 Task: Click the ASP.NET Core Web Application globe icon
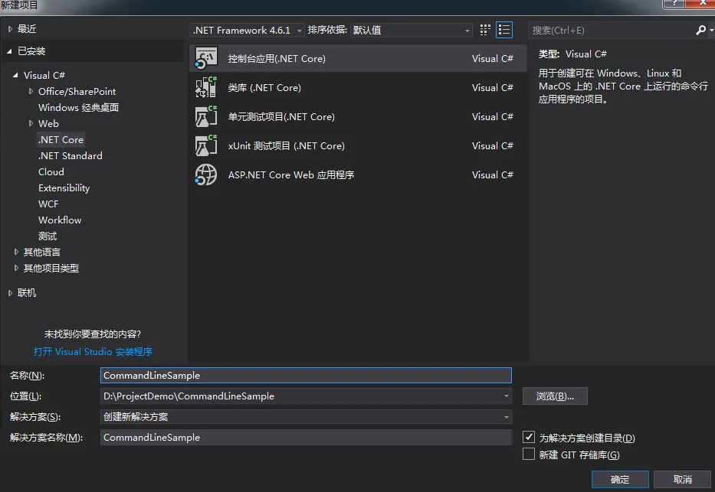tap(206, 175)
